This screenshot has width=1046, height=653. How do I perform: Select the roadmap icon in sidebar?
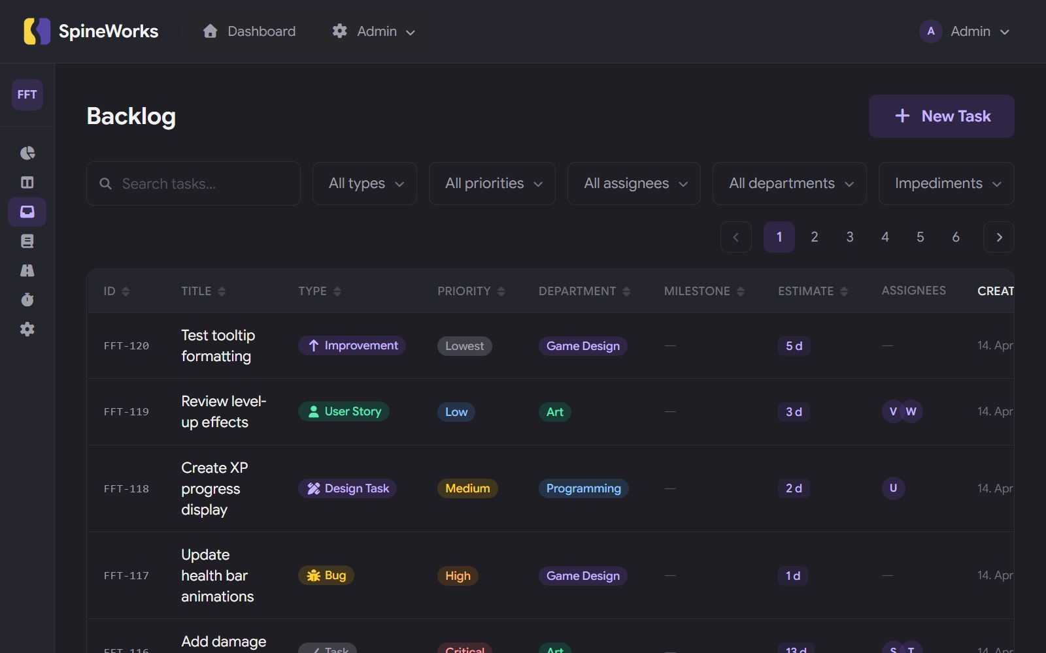pos(27,270)
